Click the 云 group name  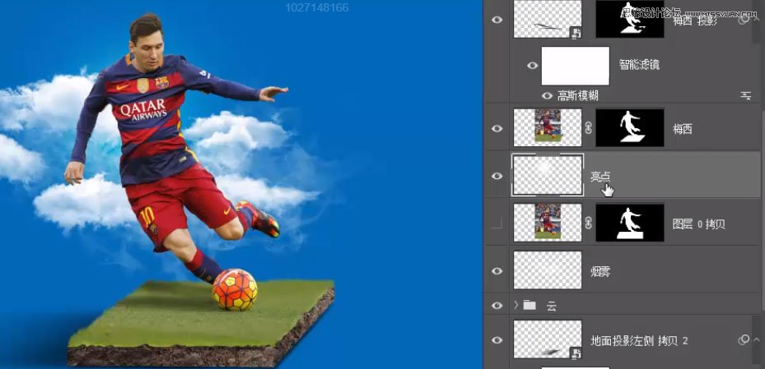click(551, 306)
